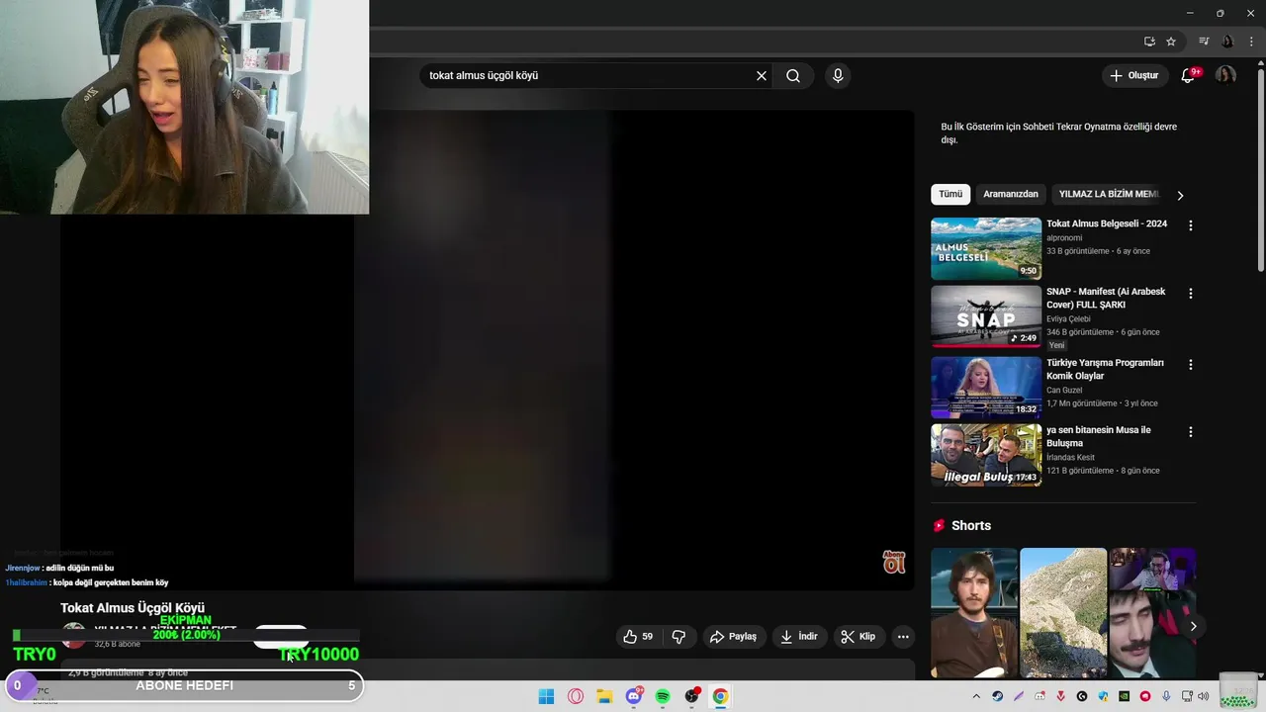Select the Aramanızdan filter chip

coord(1011,195)
